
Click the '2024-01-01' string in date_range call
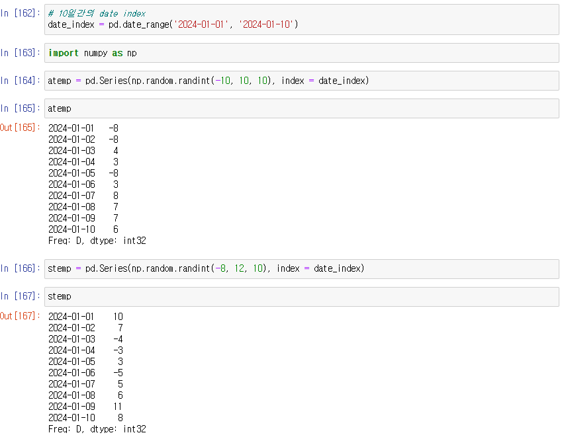coord(201,24)
